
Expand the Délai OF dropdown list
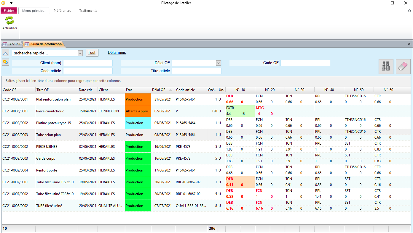tap(219, 63)
